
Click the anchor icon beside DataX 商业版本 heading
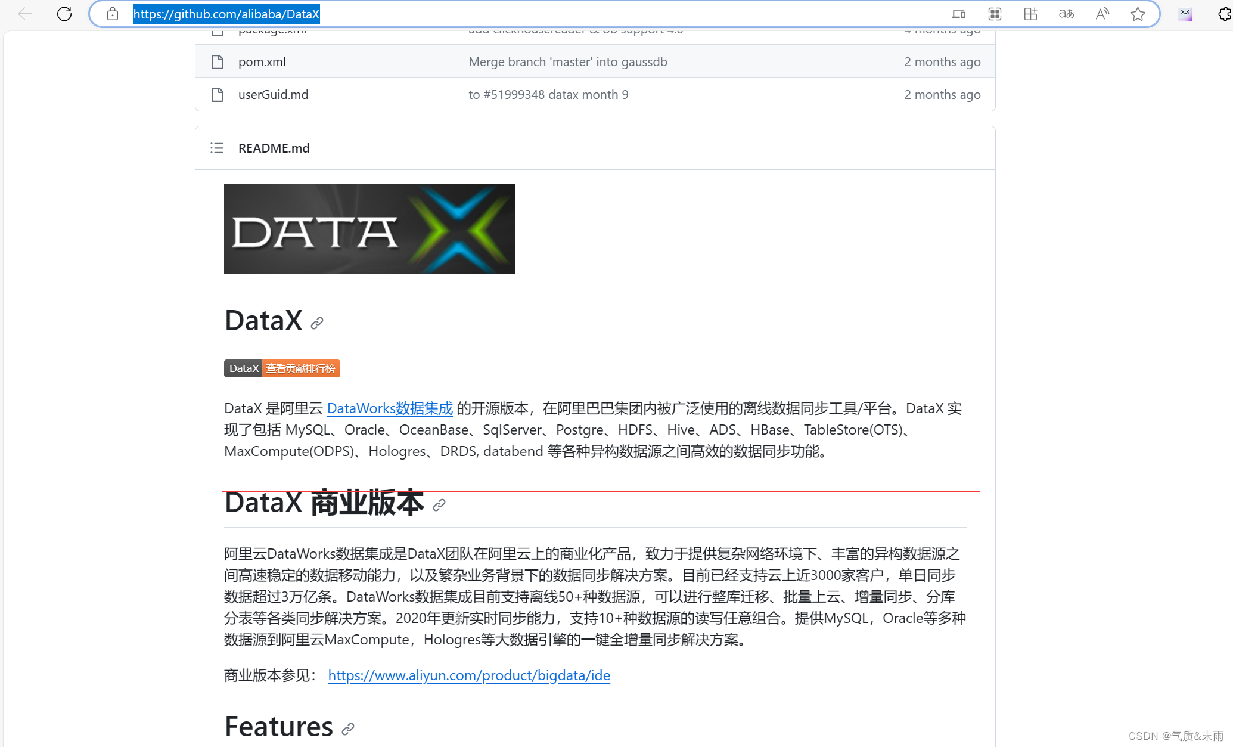[439, 505]
